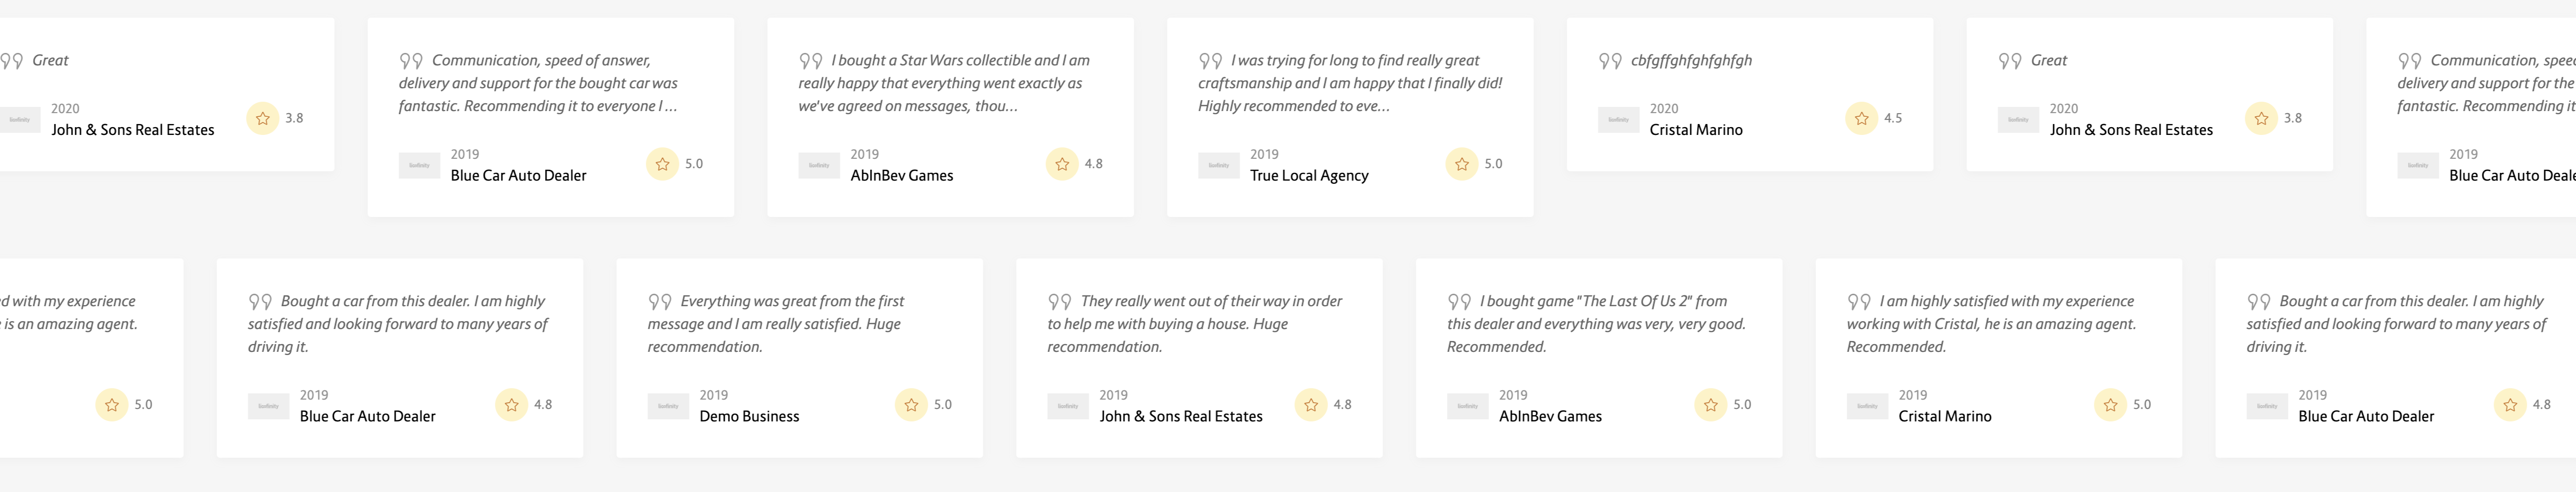The image size is (2576, 492).
Task: Open True Local Agency business name
Action: click(1309, 176)
